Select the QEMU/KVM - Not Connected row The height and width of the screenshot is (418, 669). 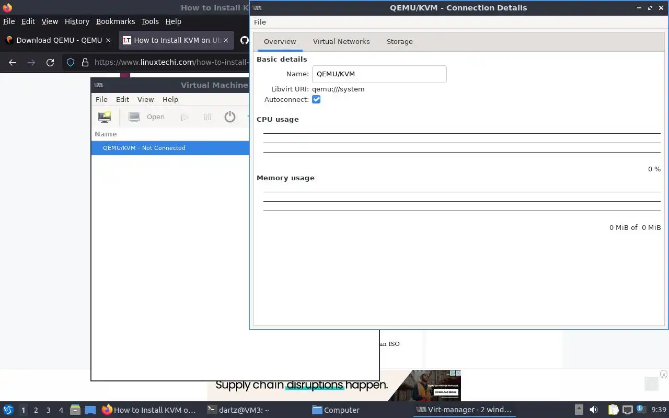click(x=170, y=148)
